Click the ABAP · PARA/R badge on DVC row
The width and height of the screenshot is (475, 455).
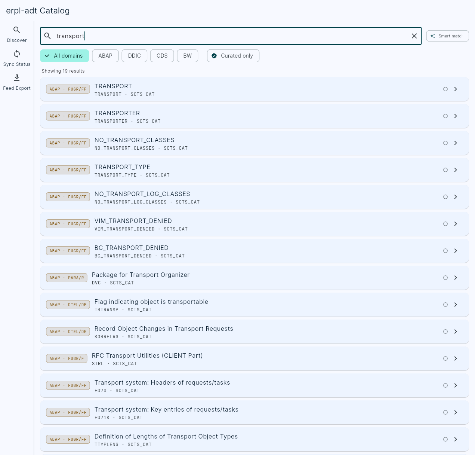tap(67, 278)
